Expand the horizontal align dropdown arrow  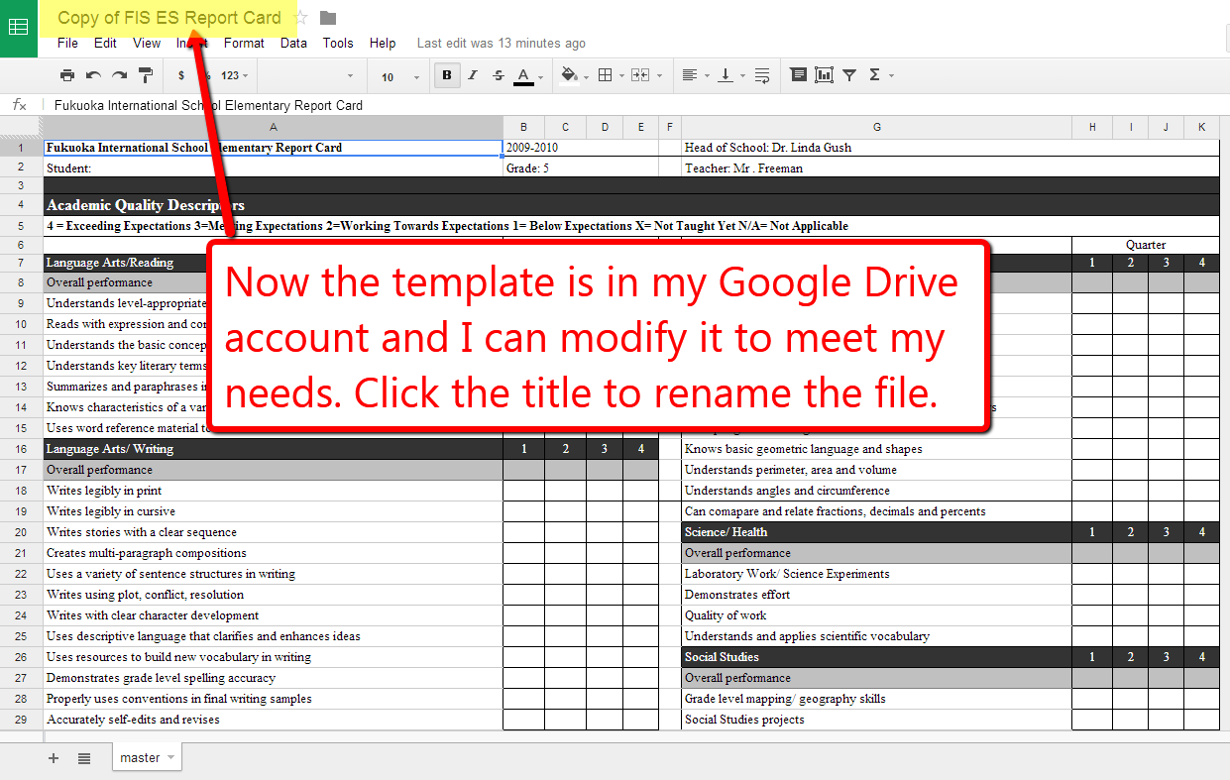point(706,76)
